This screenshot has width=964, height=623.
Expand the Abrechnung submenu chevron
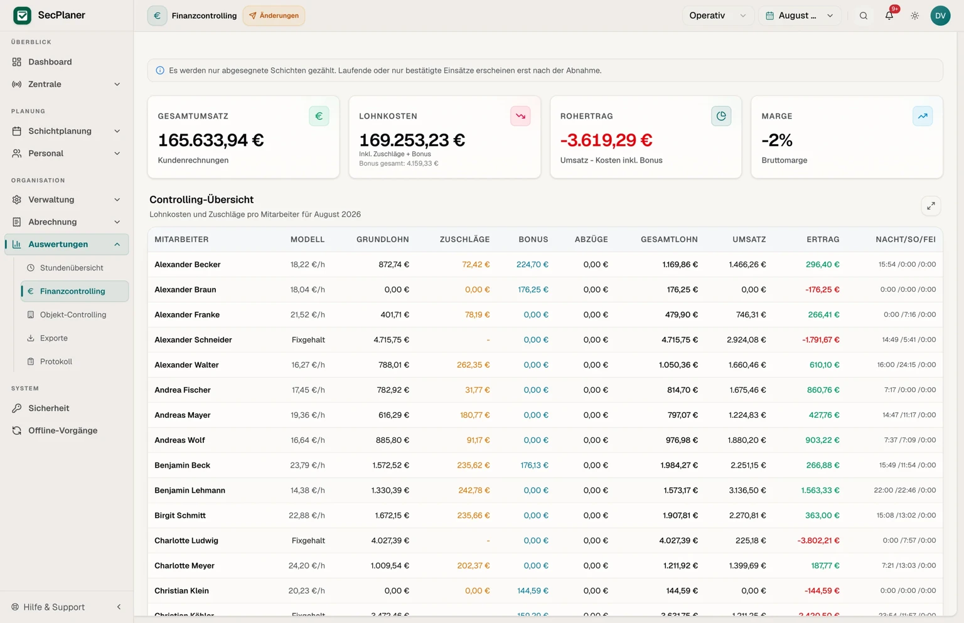[x=117, y=222]
